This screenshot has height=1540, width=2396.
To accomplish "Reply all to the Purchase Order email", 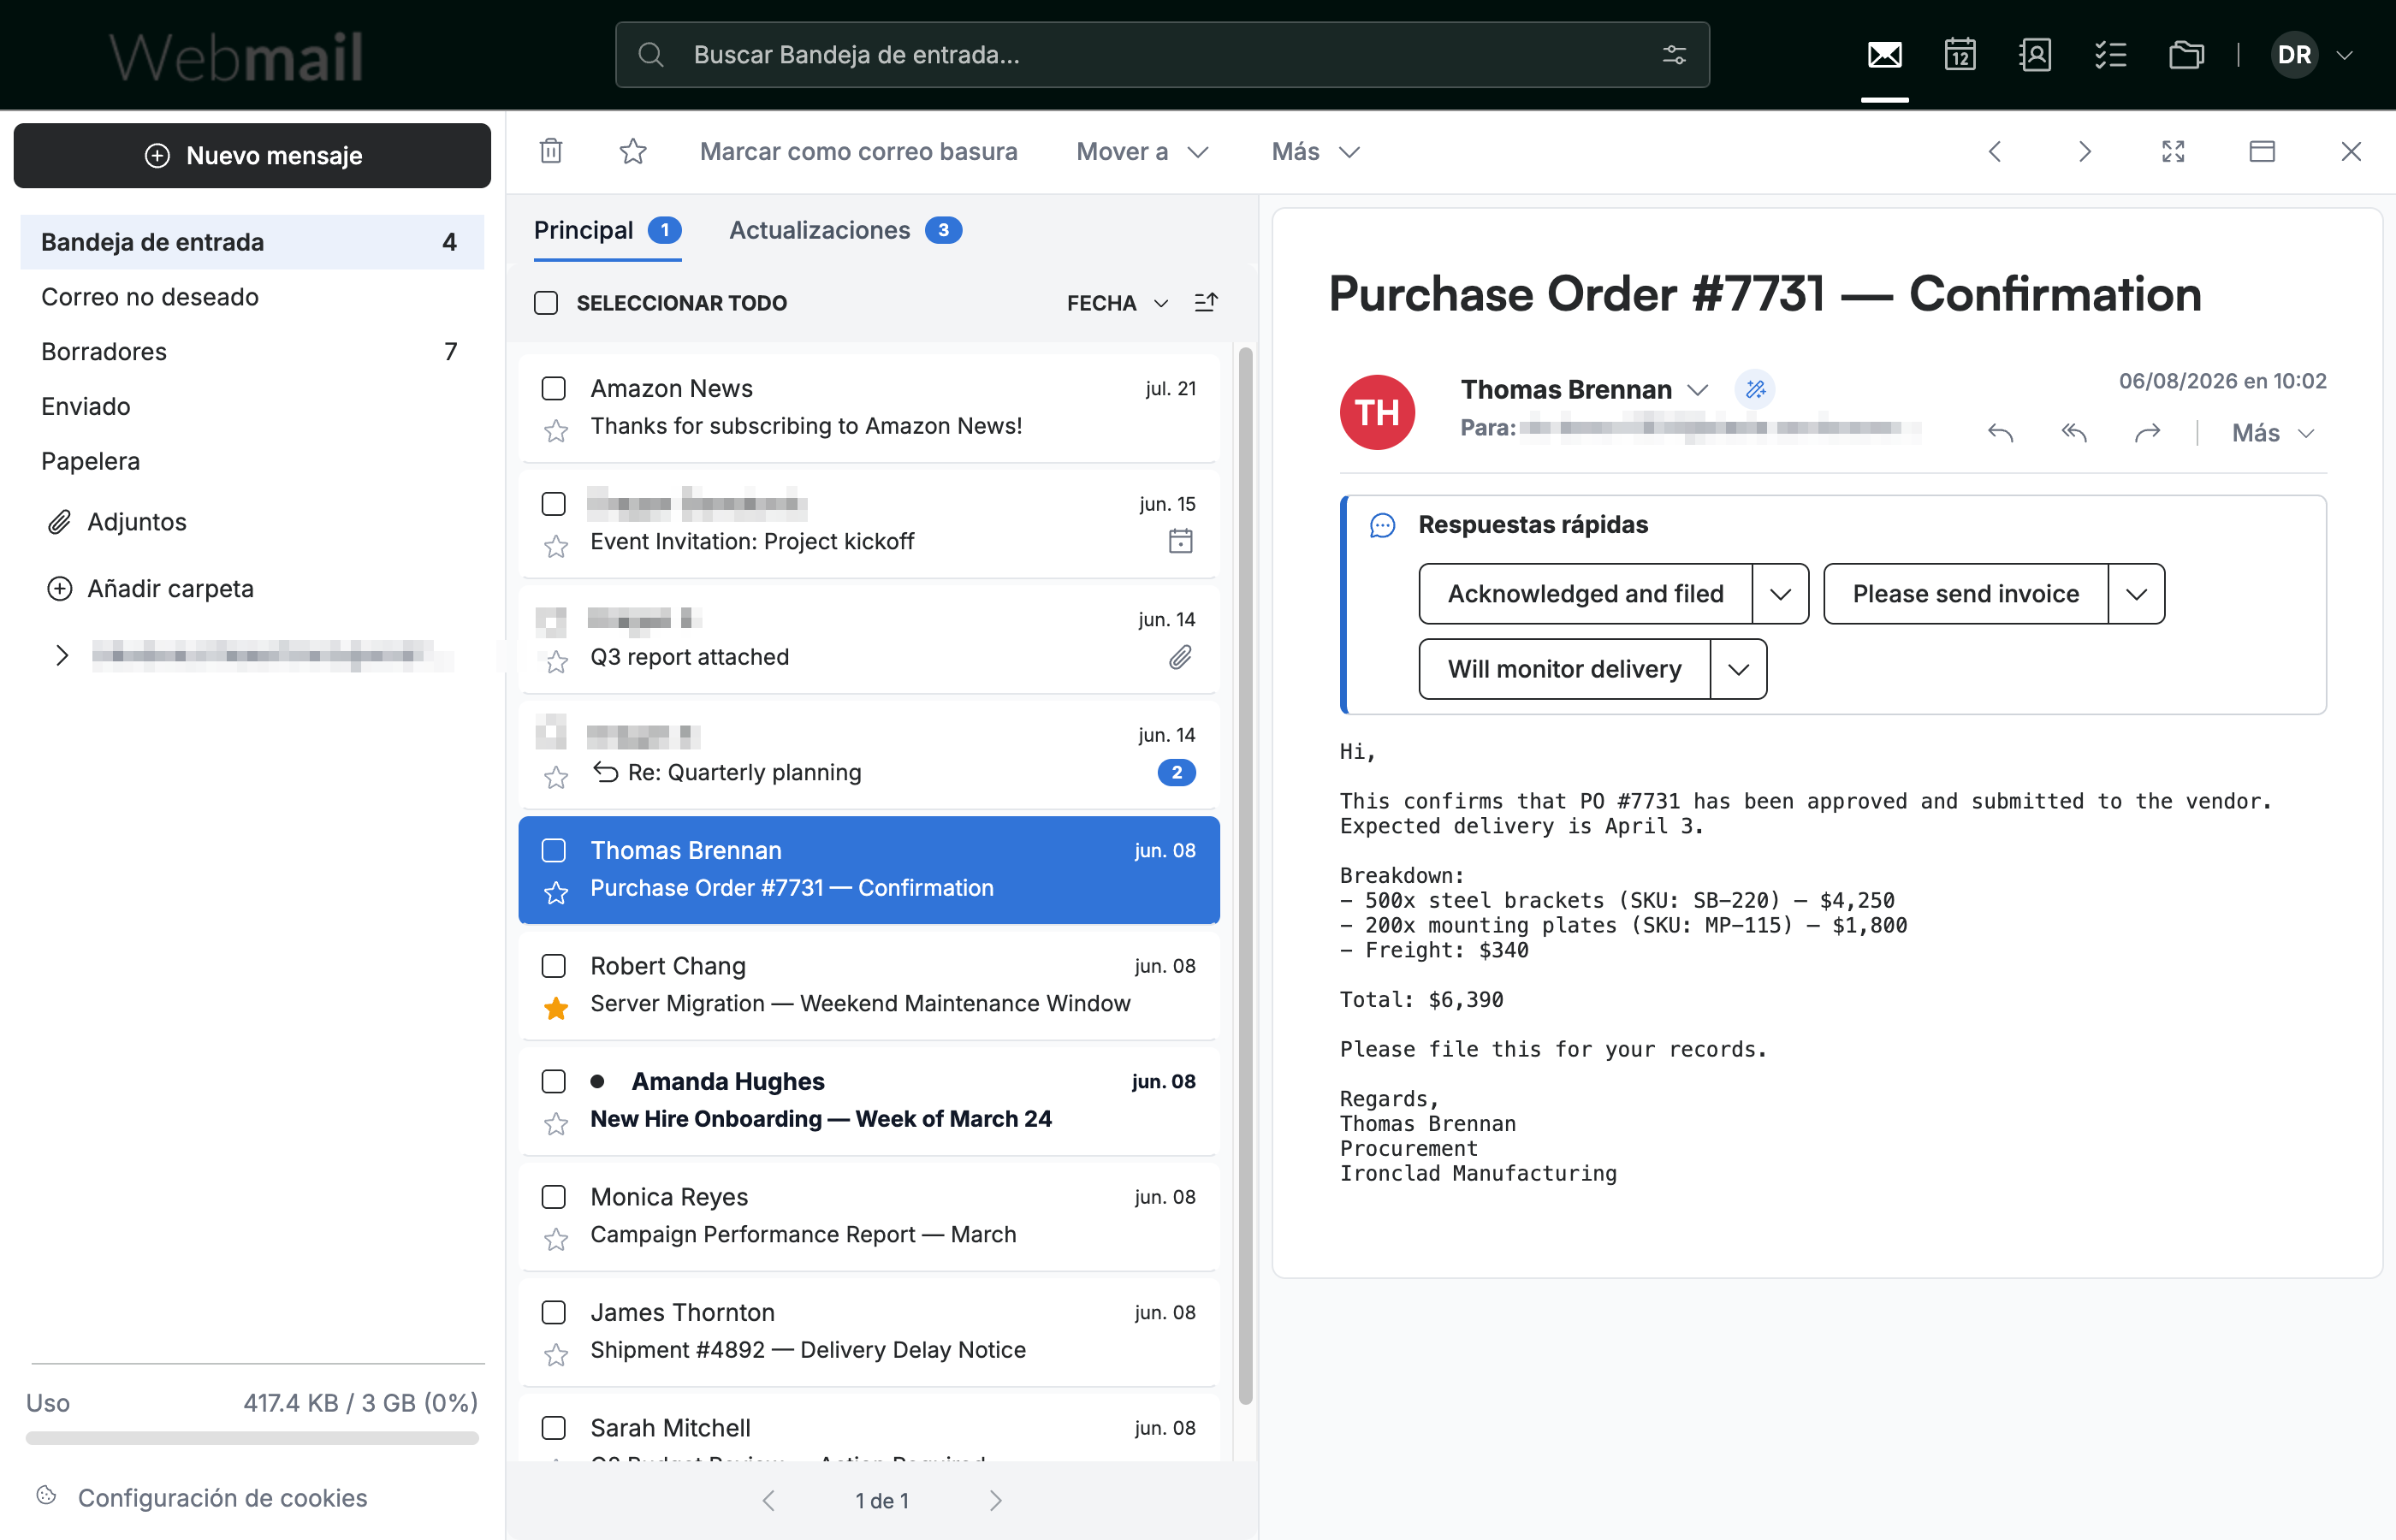I will pyautogui.click(x=2074, y=433).
